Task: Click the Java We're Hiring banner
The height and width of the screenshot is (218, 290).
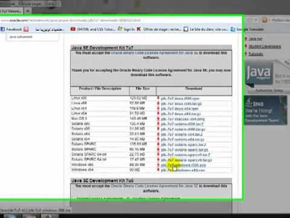Action: (266, 110)
